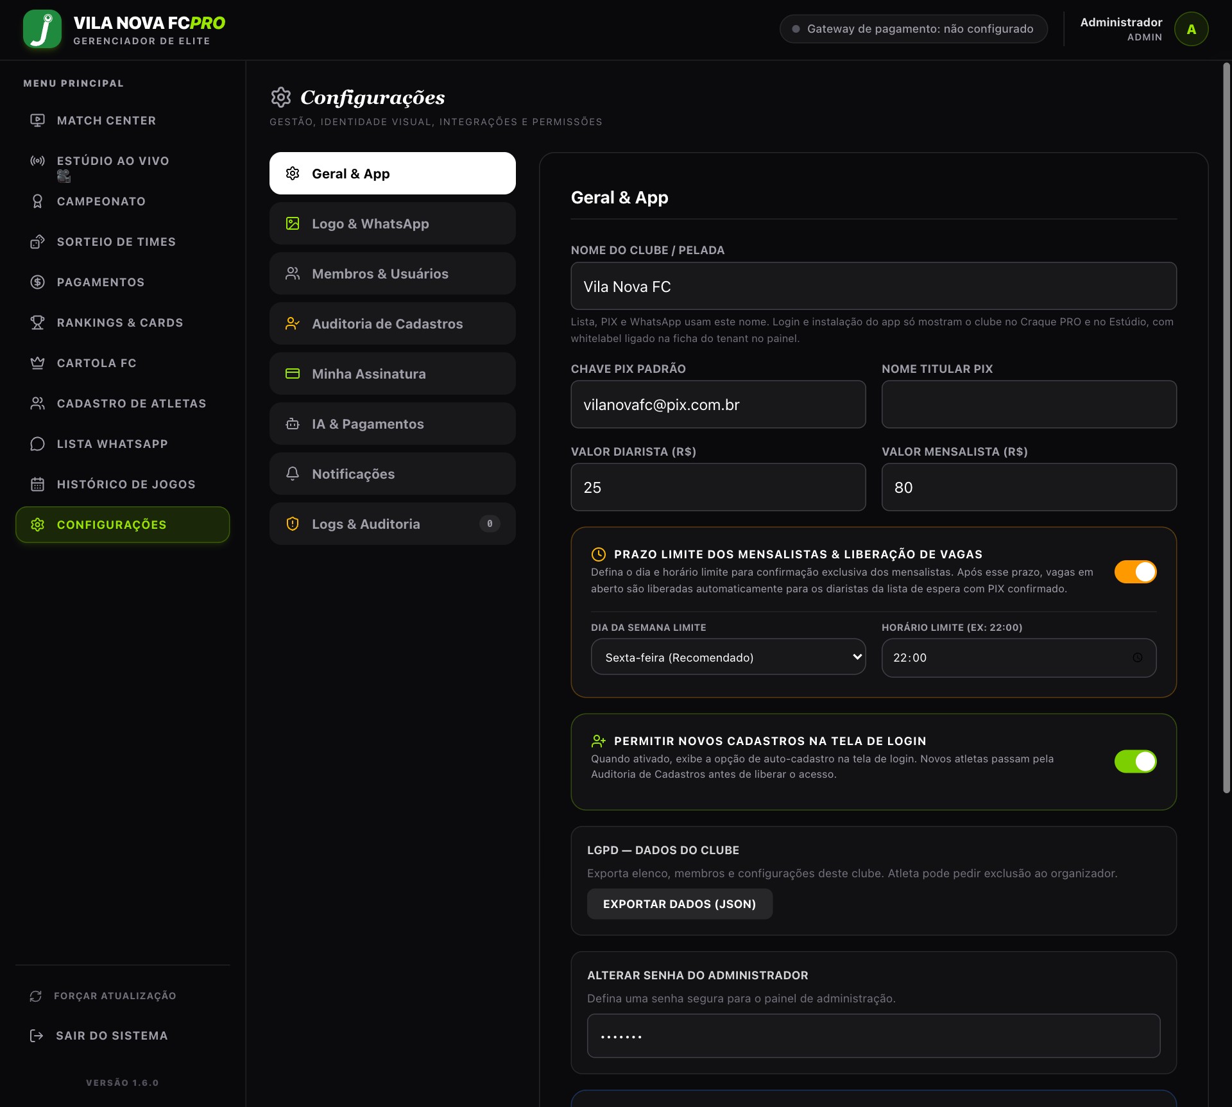The image size is (1232, 1107).
Task: Click the Valor Diarista input showing 25
Action: coord(718,488)
